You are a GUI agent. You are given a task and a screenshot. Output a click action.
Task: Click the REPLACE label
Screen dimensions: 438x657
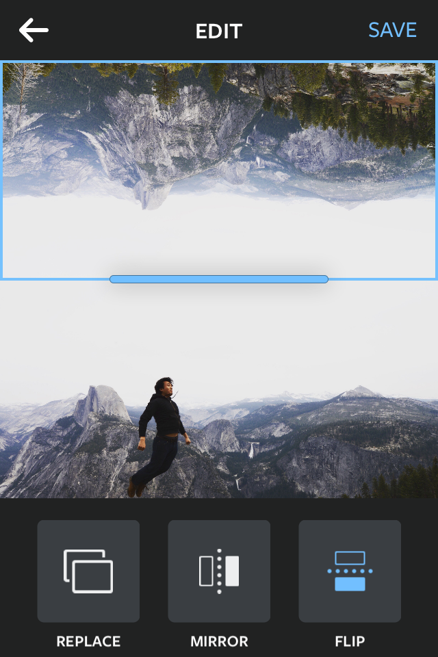[88, 641]
